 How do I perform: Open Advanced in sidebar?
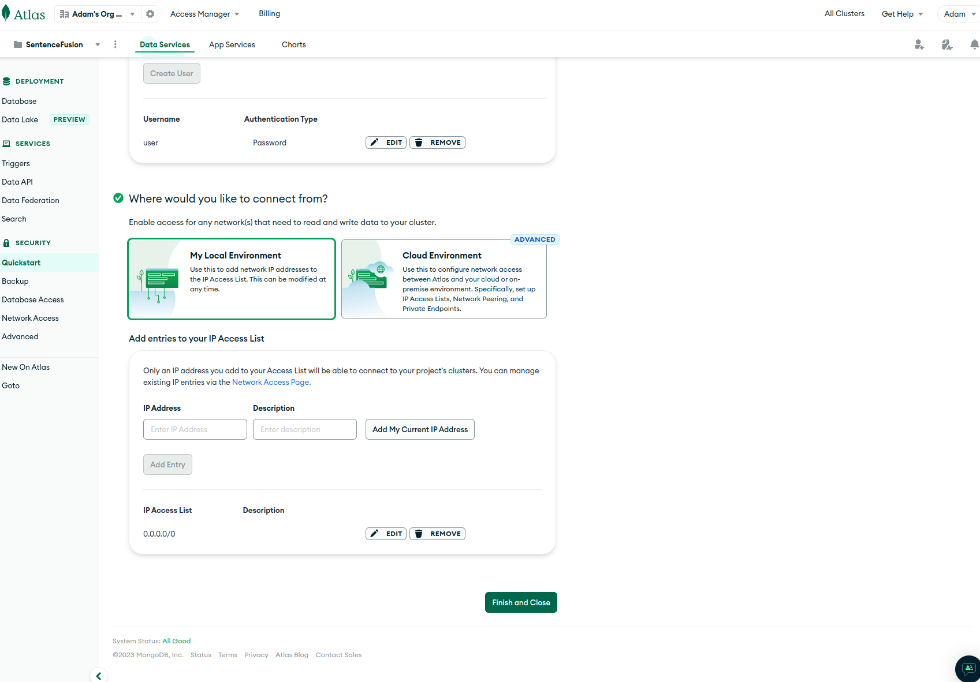click(20, 336)
